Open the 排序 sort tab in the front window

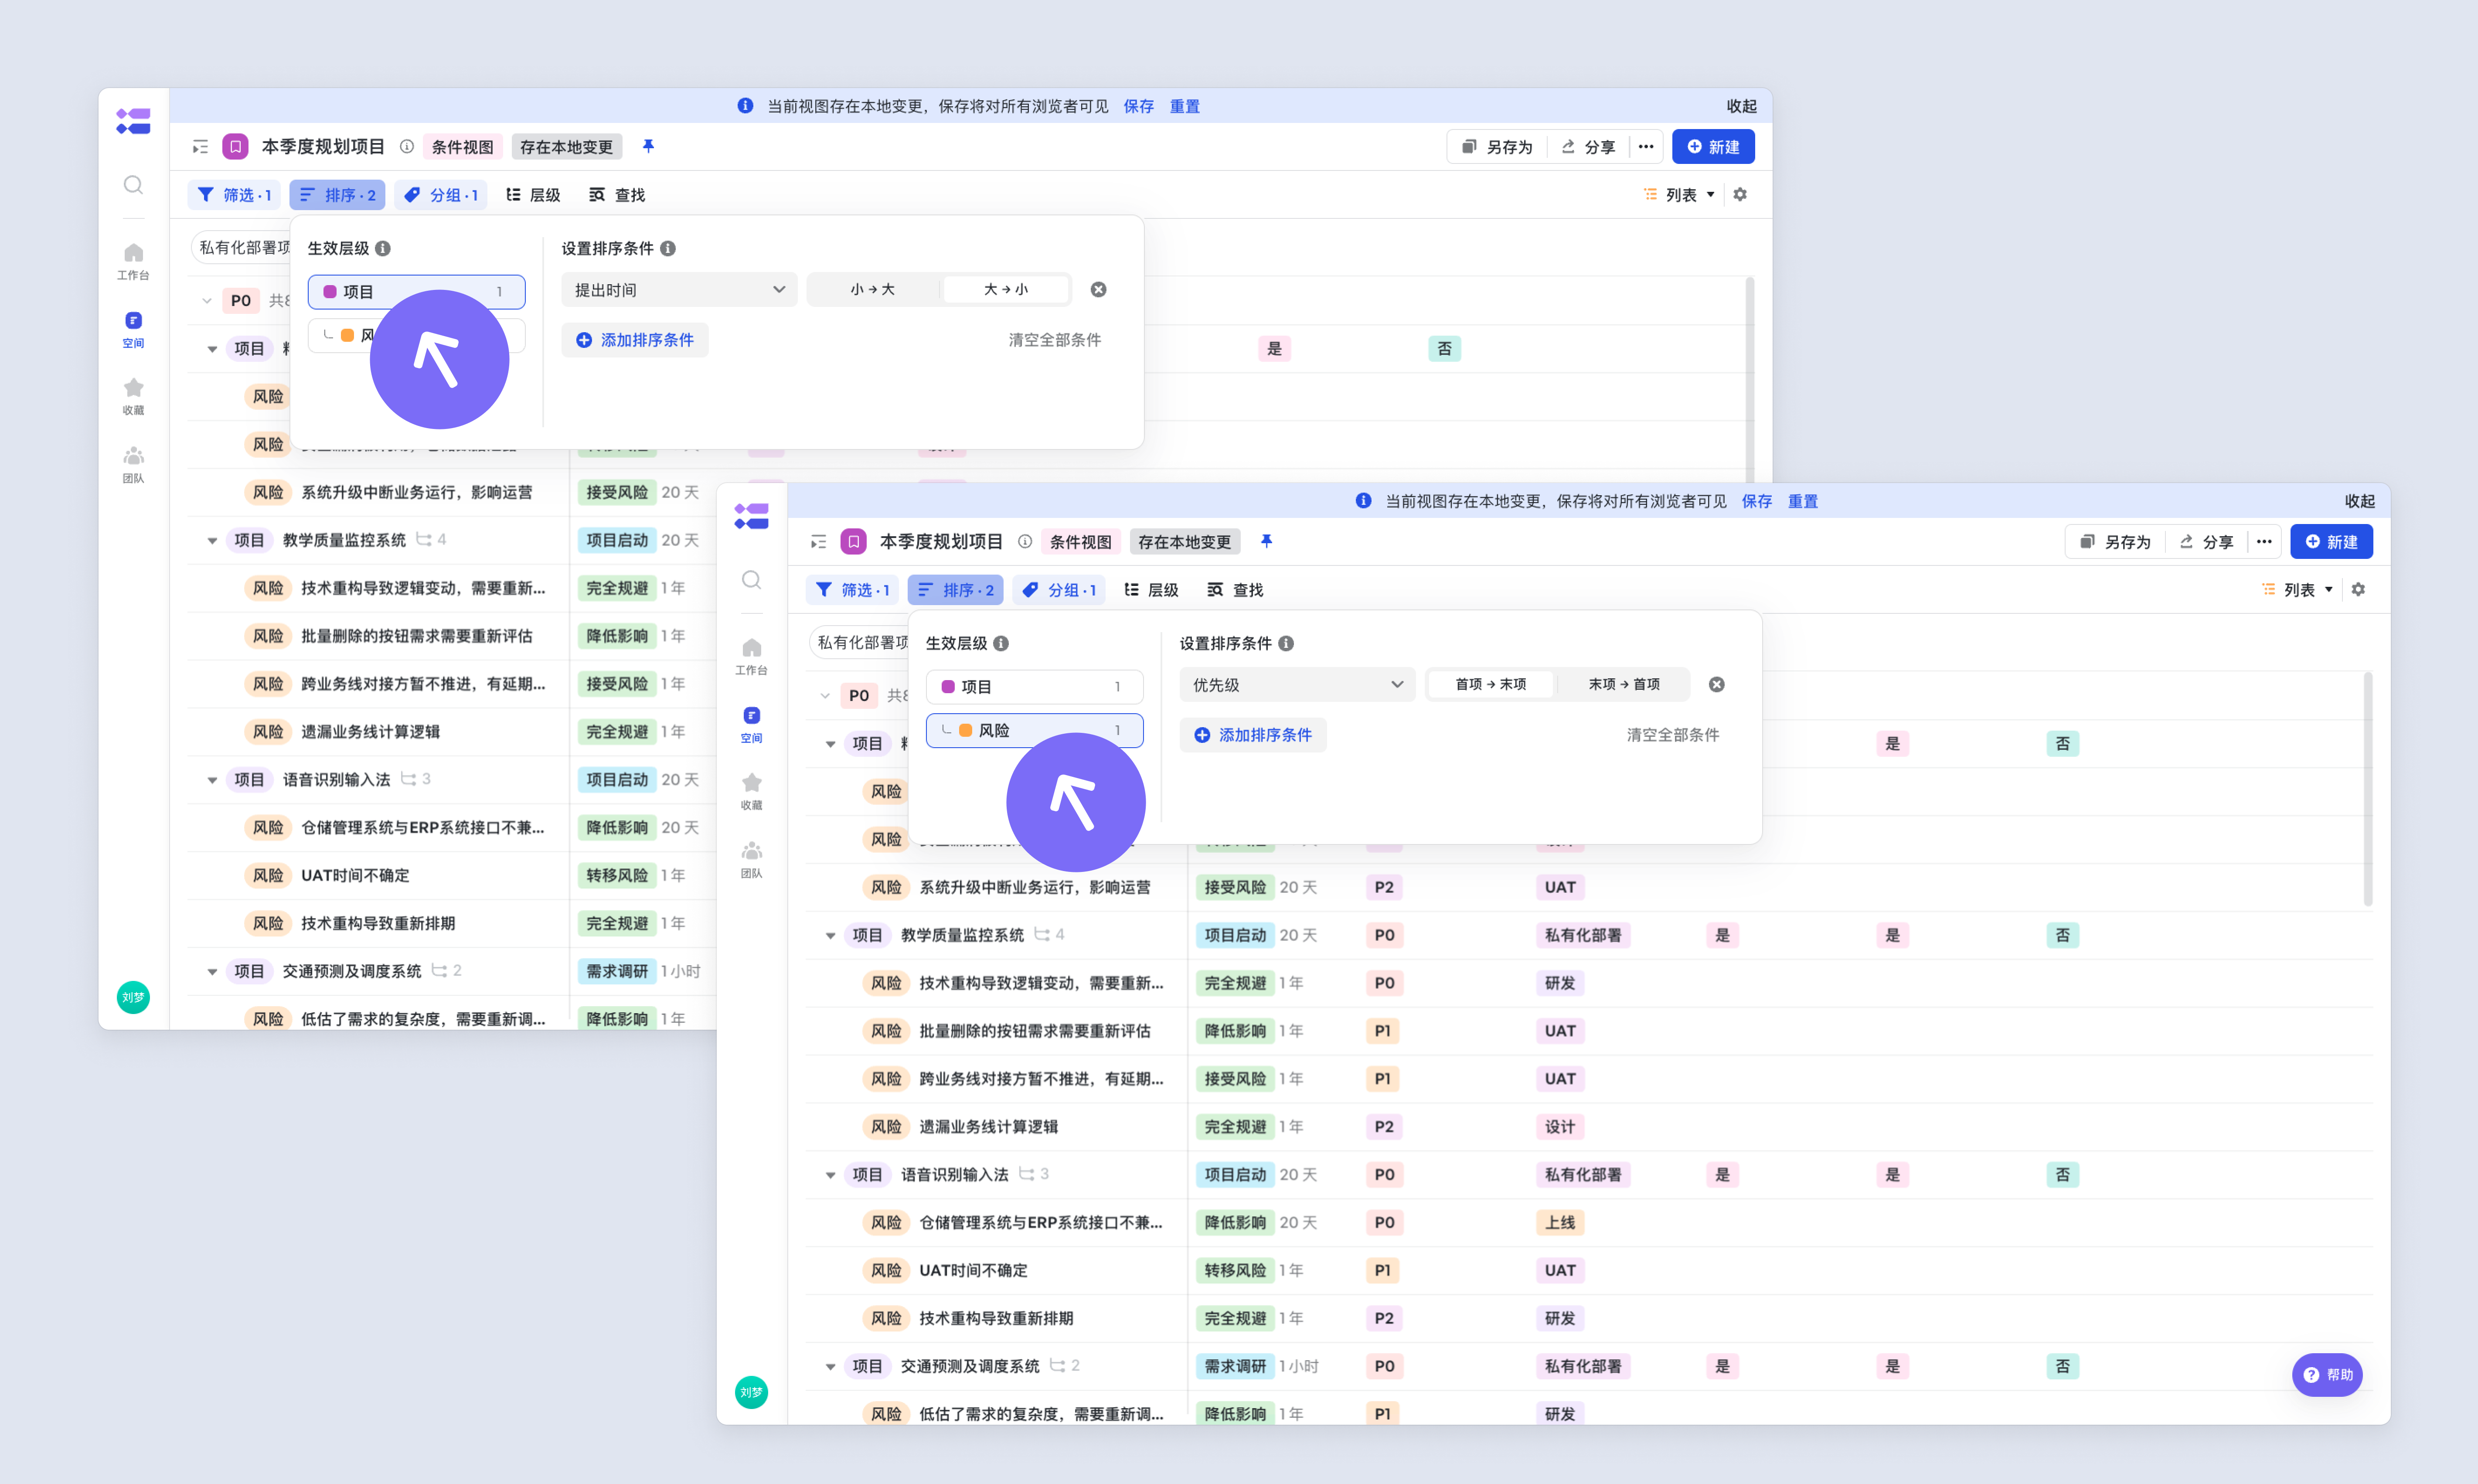click(x=955, y=590)
